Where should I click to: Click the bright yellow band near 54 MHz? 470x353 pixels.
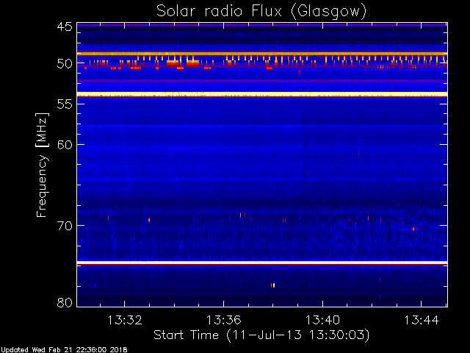(262, 95)
